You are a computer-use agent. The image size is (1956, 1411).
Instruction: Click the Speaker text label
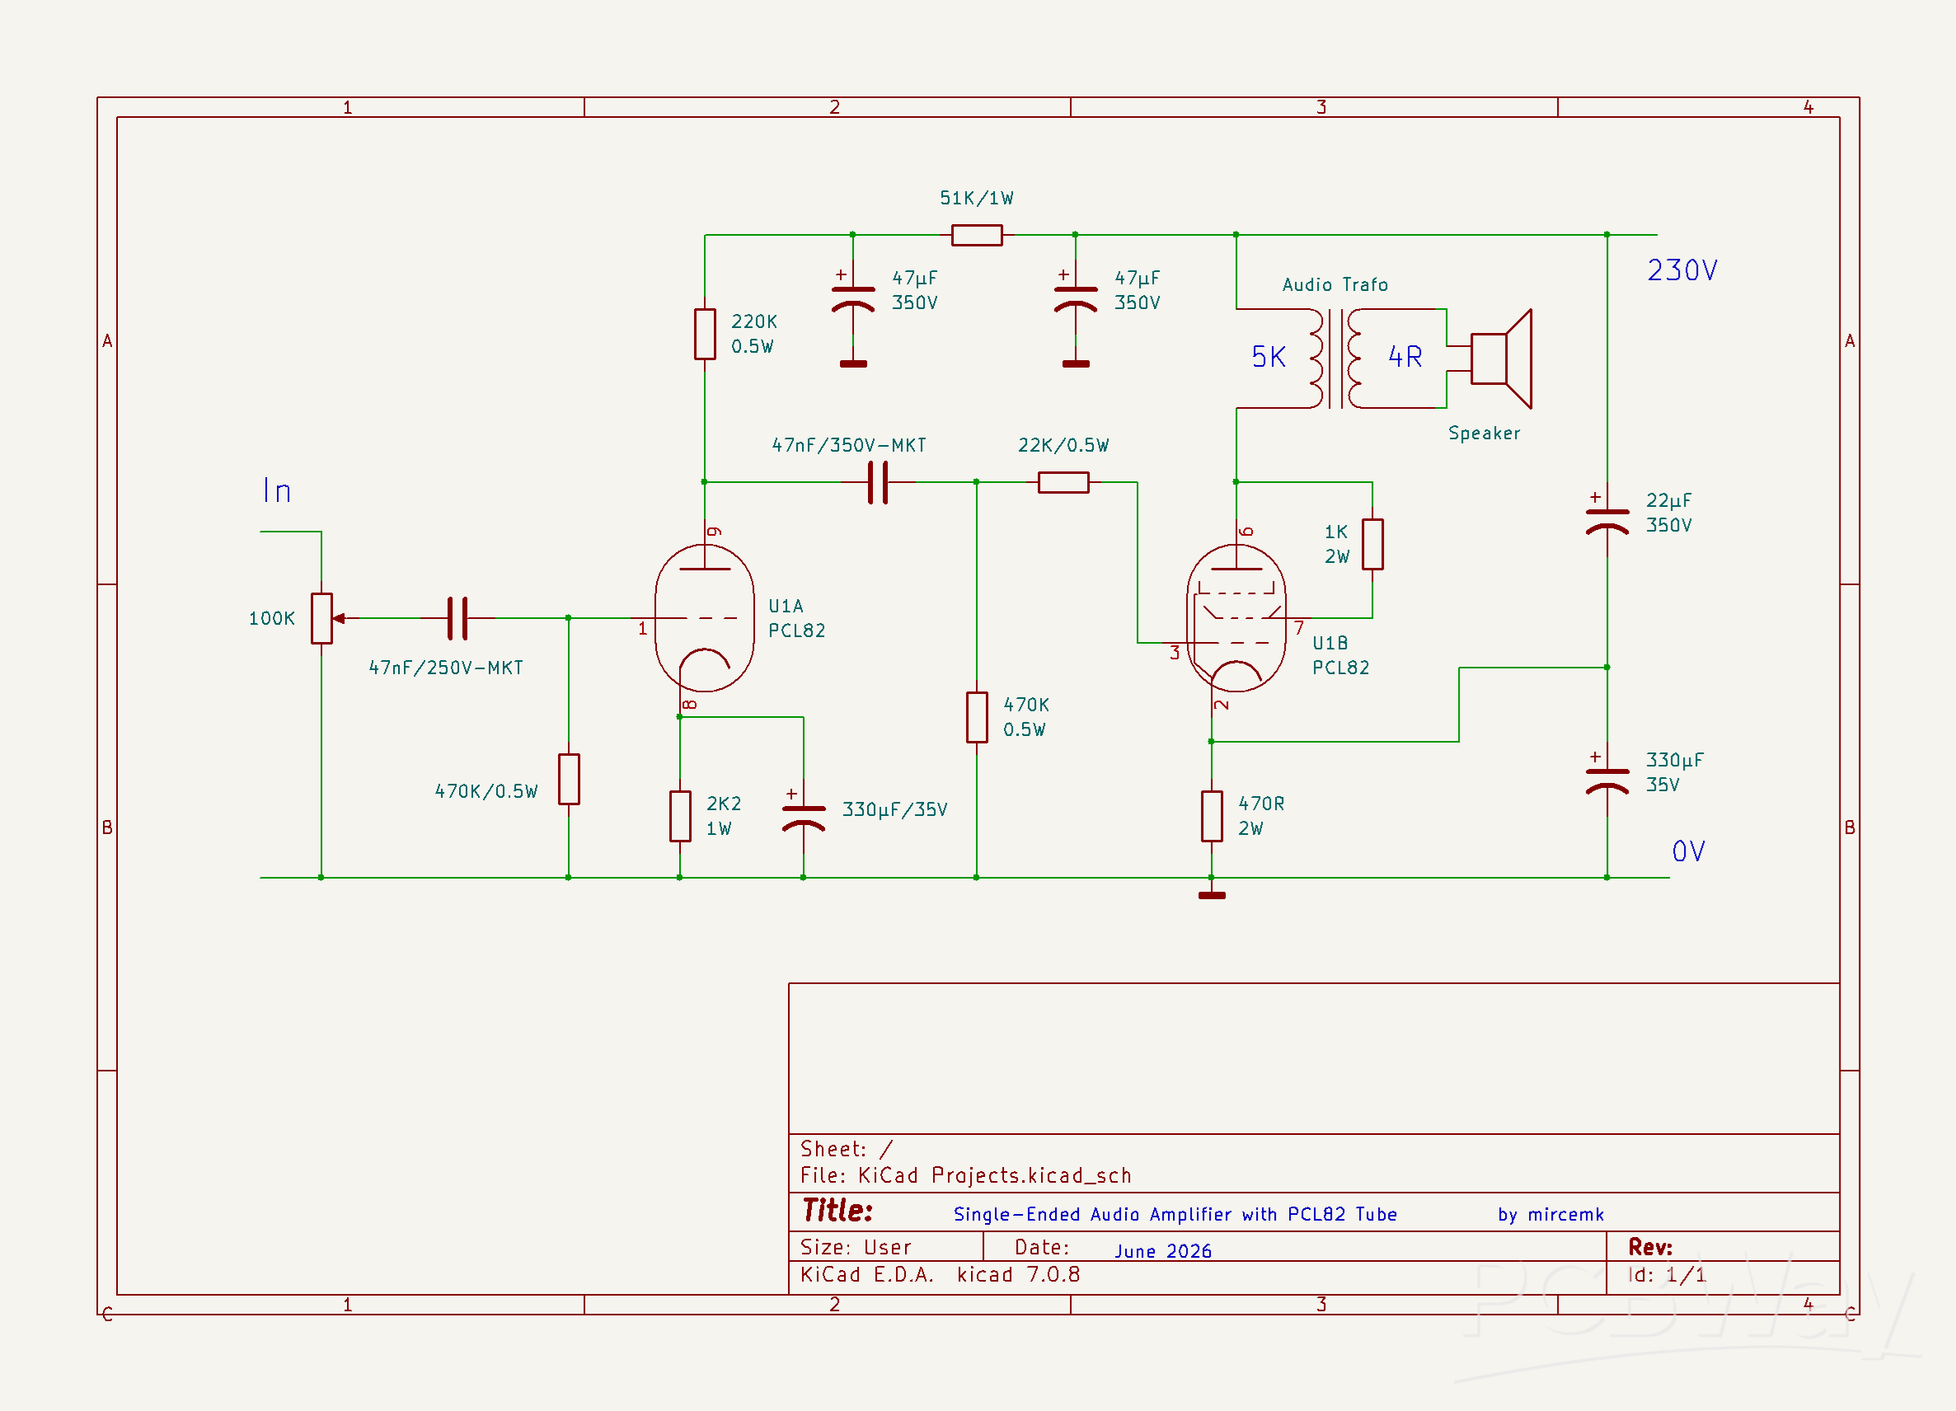point(1484,433)
